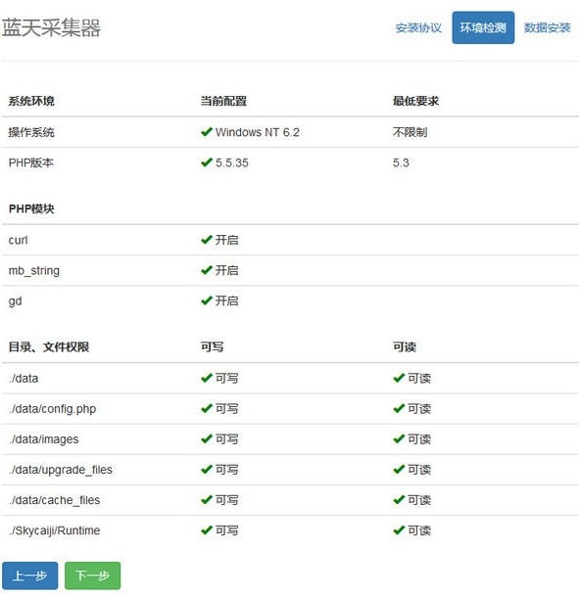
Task: Click the readable checkmark for ./Skycaiji/Runtime
Action: pyautogui.click(x=399, y=530)
